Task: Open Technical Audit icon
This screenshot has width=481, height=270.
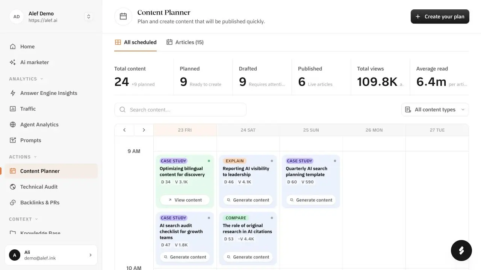Action: (x=13, y=187)
